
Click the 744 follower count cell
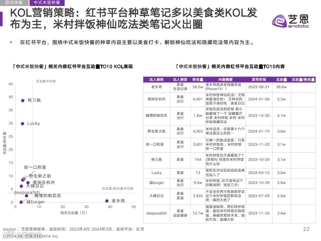point(198,160)
